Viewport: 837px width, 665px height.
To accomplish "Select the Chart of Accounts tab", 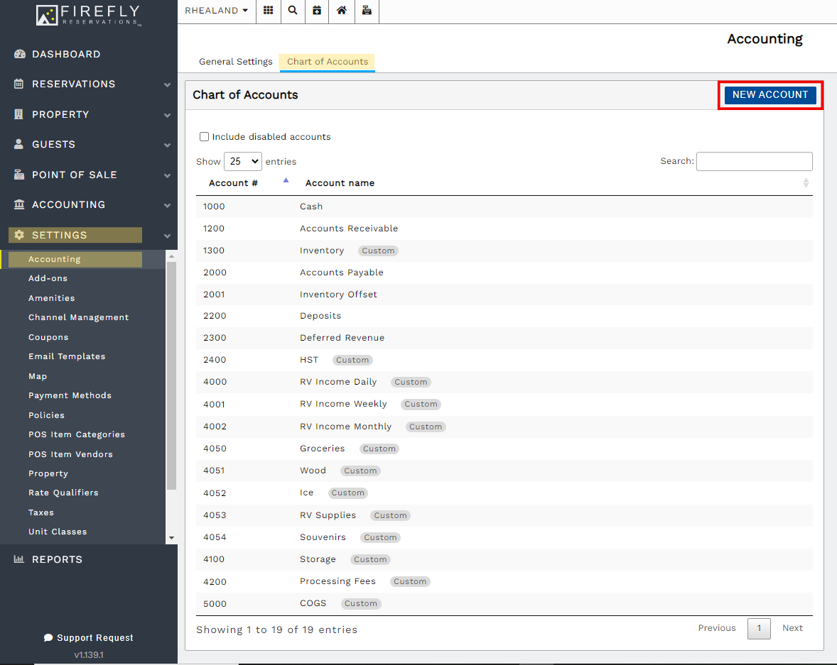I will click(327, 62).
